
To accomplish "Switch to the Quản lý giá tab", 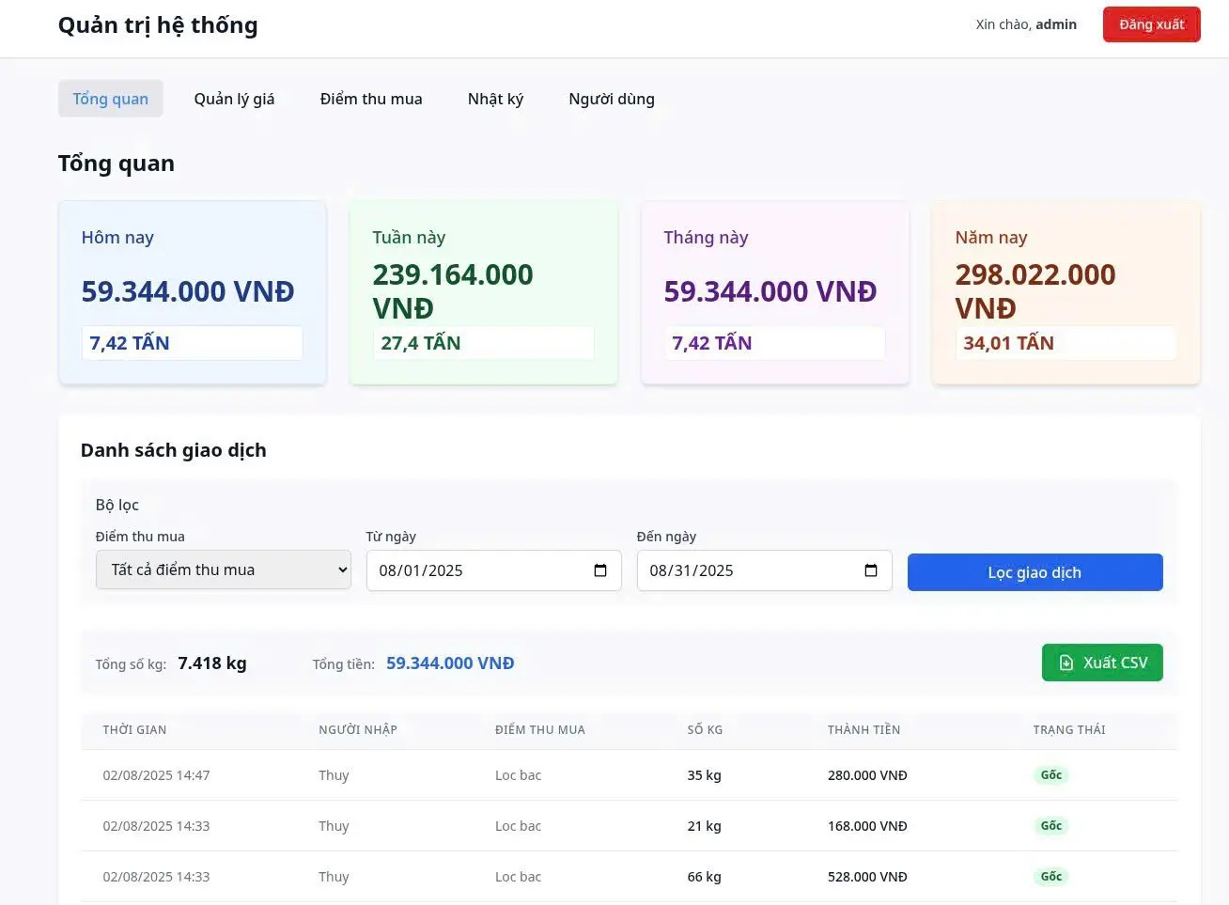I will (234, 99).
